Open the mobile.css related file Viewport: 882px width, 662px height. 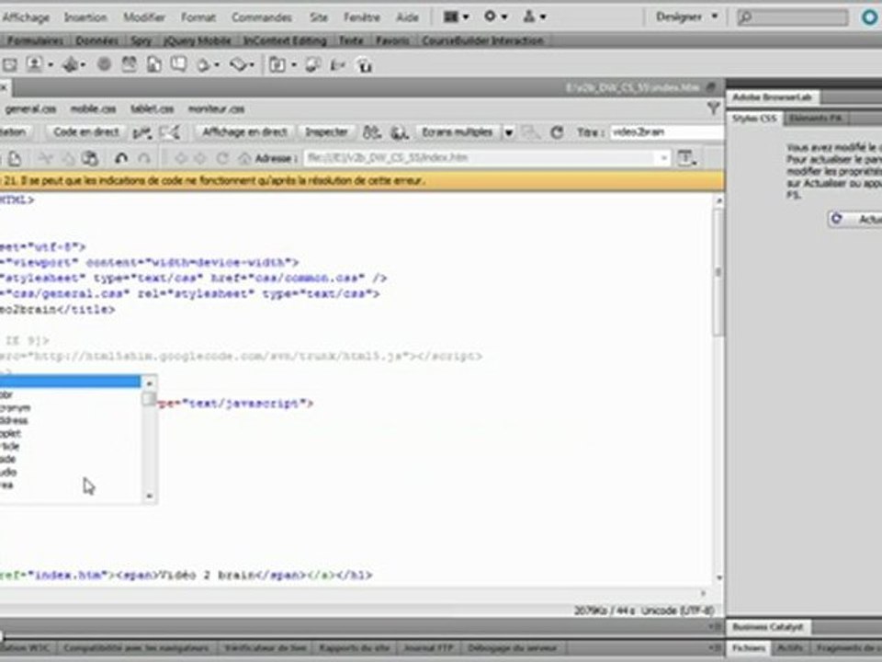pyautogui.click(x=94, y=108)
